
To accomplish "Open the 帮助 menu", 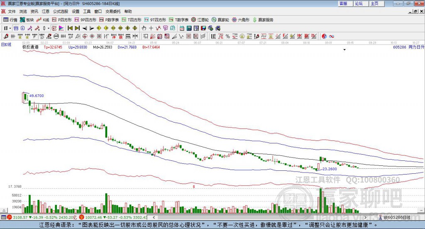I will (128, 11).
